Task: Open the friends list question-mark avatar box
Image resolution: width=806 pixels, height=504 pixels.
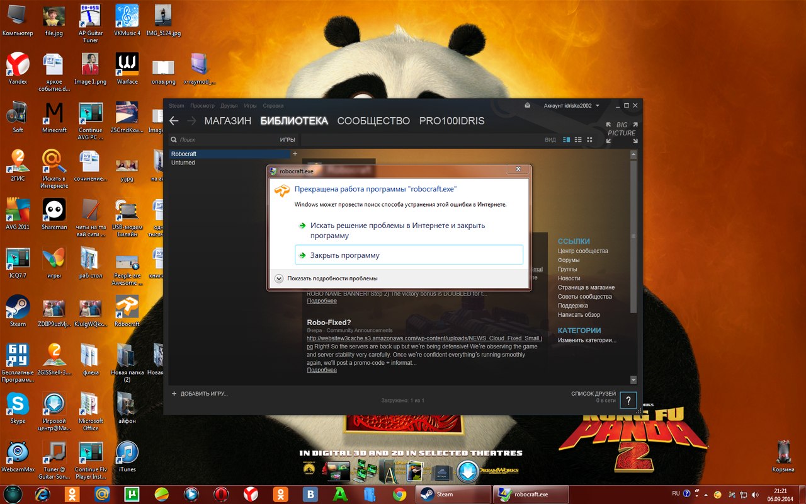Action: 628,400
